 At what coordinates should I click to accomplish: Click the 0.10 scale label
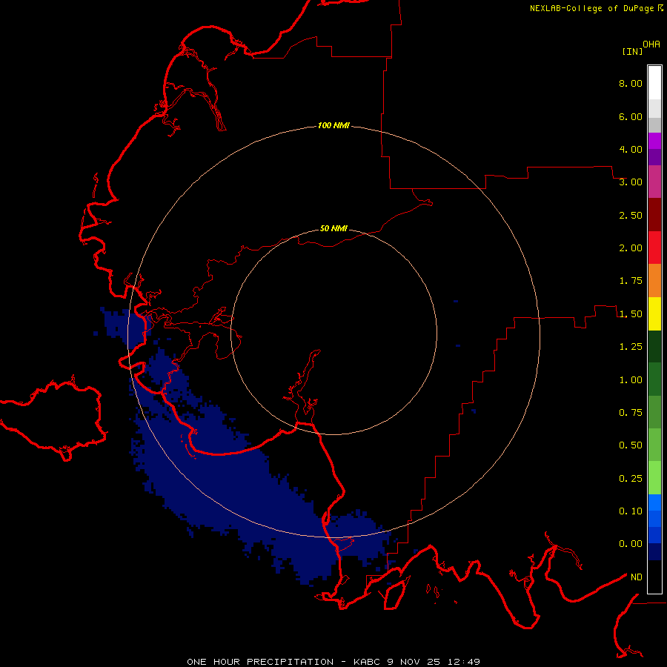point(631,511)
